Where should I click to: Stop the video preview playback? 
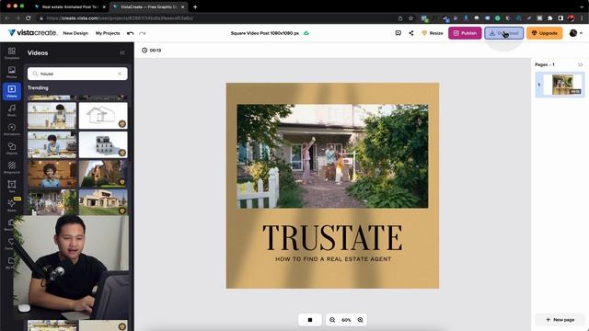(310, 320)
